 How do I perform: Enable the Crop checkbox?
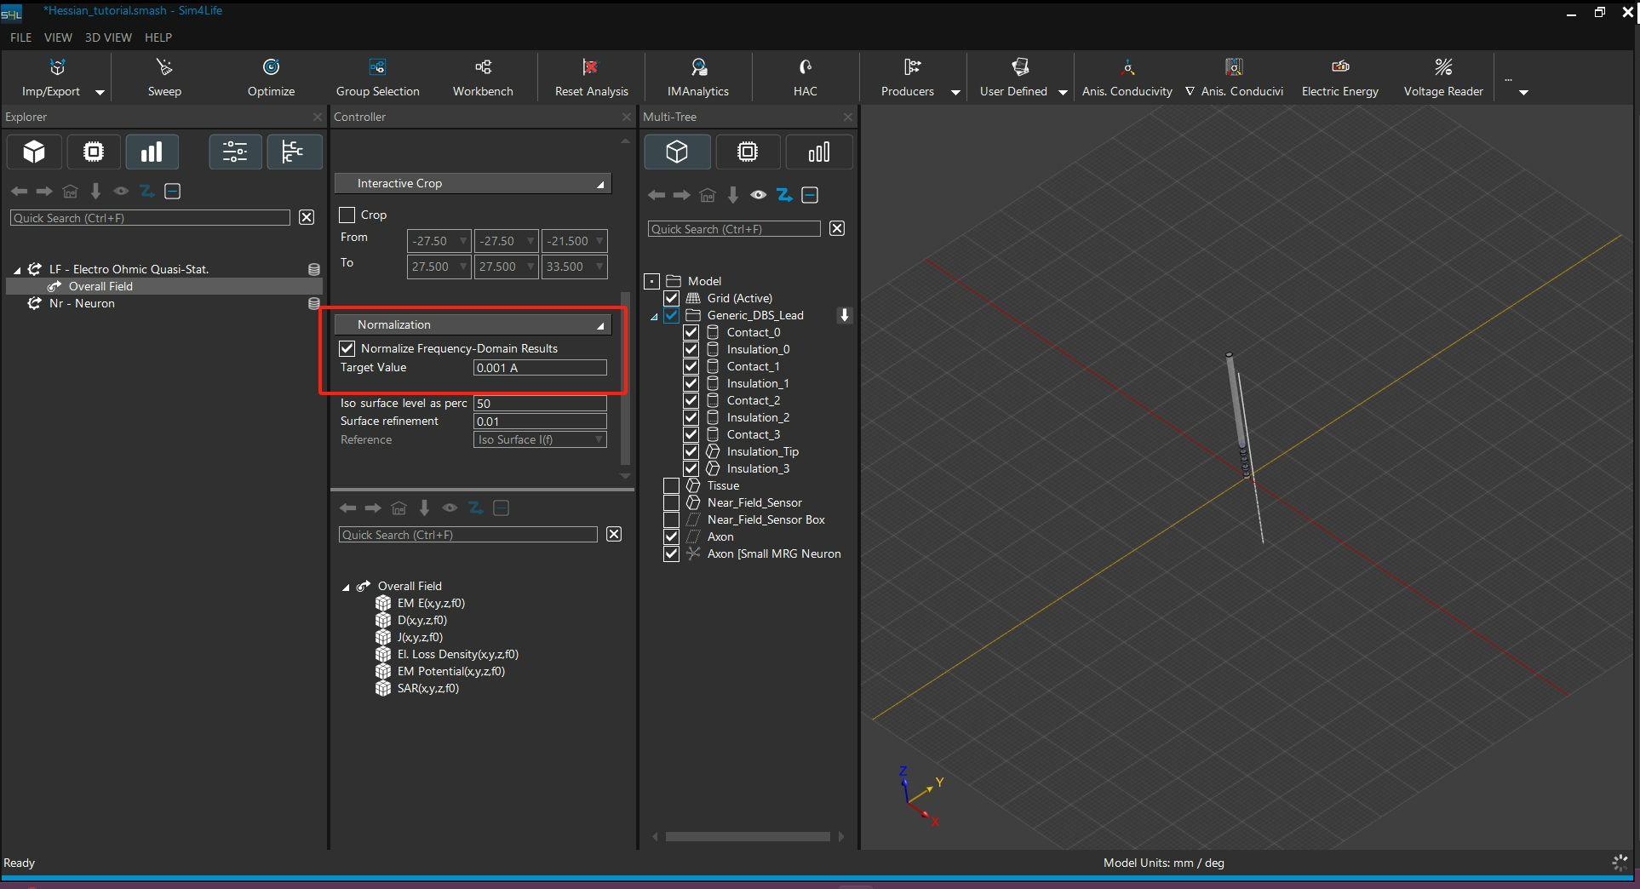tap(347, 215)
